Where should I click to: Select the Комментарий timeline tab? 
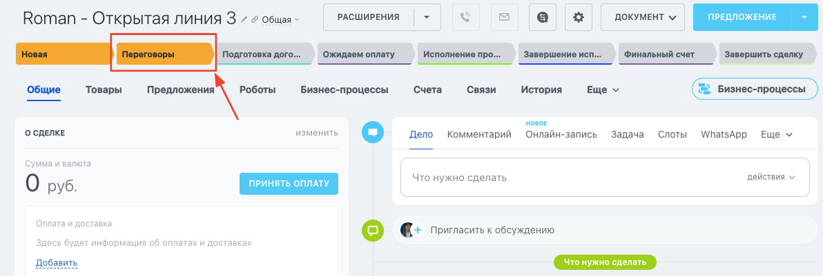tap(479, 135)
